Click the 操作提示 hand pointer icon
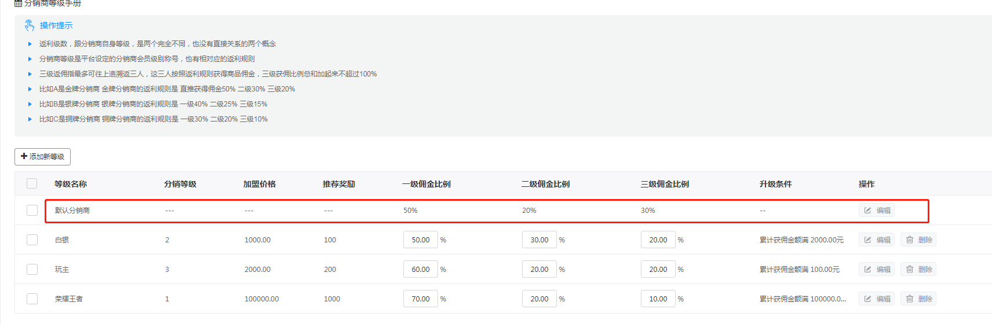This screenshot has width=992, height=324. pos(30,25)
